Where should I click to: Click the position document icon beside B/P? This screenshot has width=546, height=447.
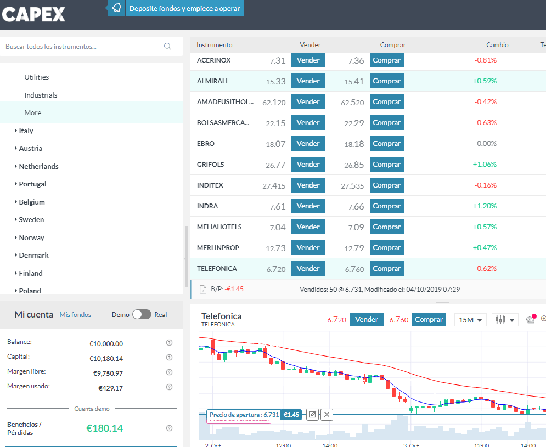pyautogui.click(x=202, y=289)
